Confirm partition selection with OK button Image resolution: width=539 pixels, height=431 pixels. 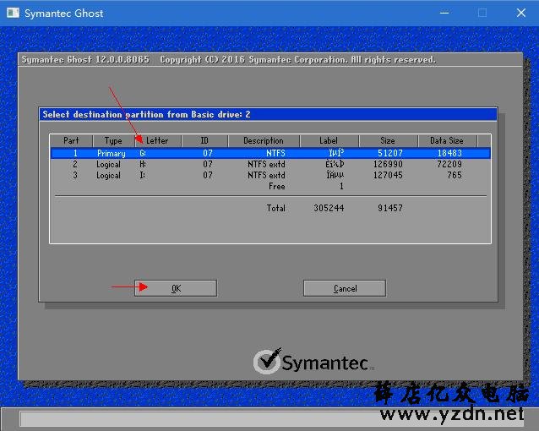point(176,288)
